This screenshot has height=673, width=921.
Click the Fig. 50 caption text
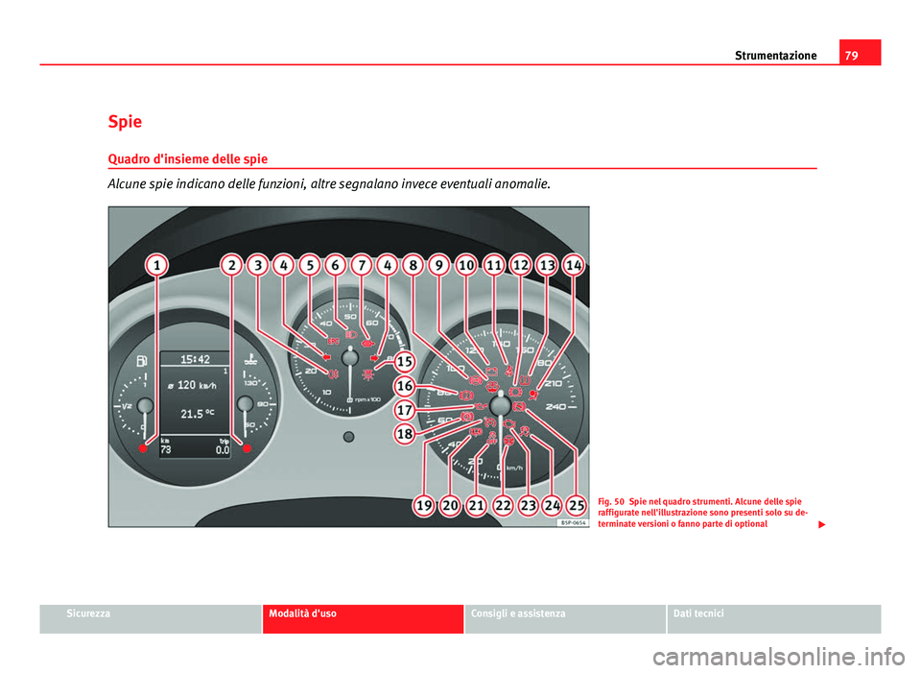[x=702, y=513]
